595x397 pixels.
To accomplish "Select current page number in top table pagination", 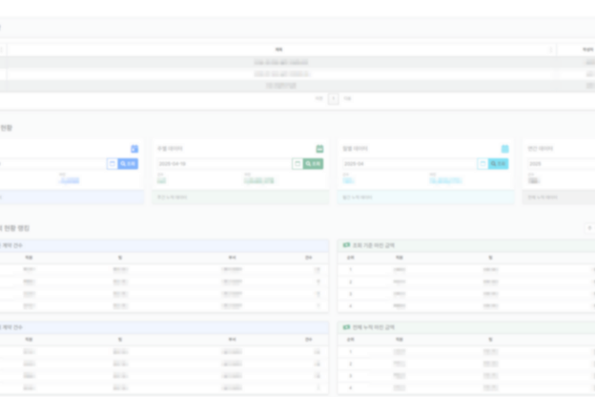I will [x=333, y=97].
